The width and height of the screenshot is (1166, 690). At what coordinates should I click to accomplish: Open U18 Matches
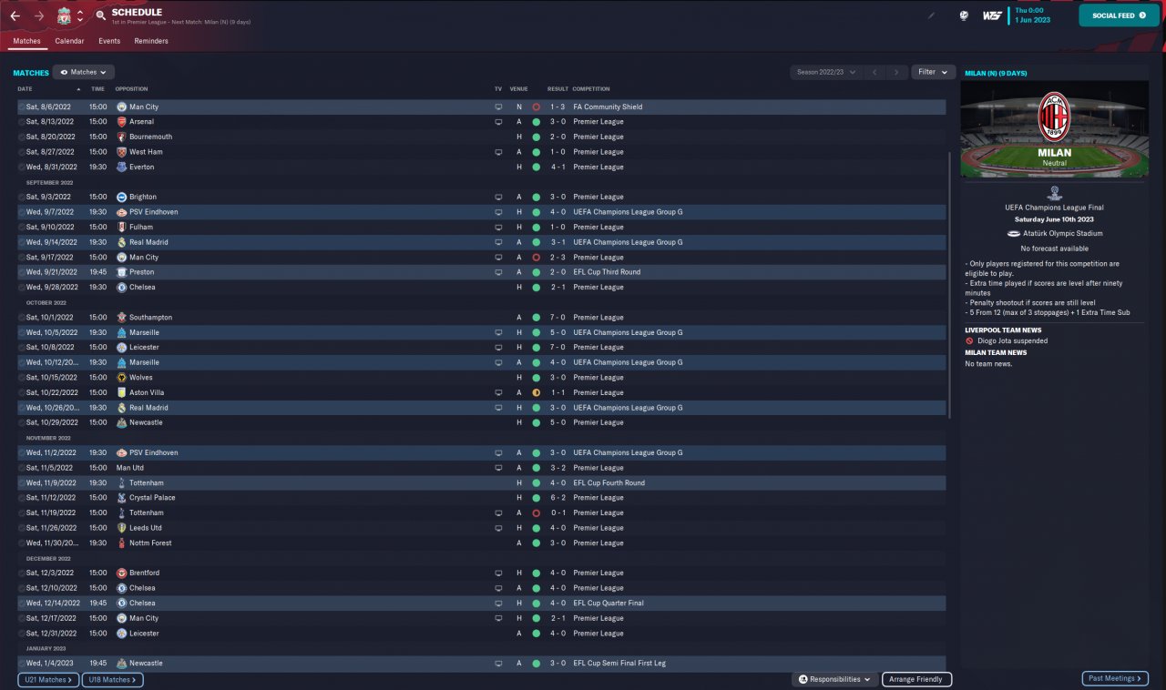[113, 679]
